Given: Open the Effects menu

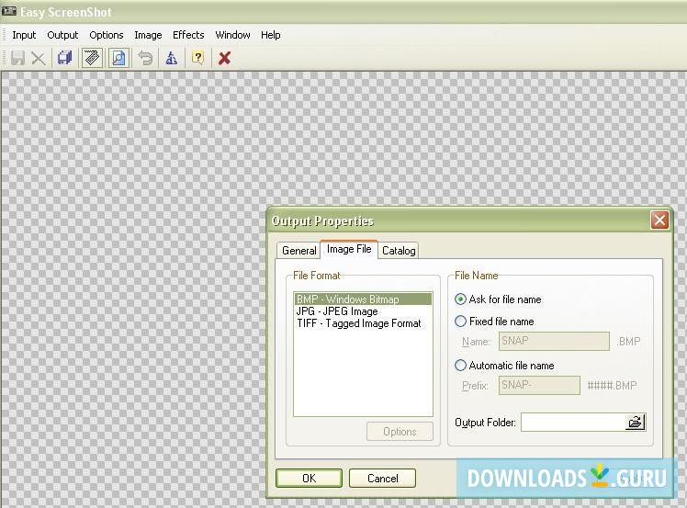Looking at the screenshot, I should click(x=188, y=35).
